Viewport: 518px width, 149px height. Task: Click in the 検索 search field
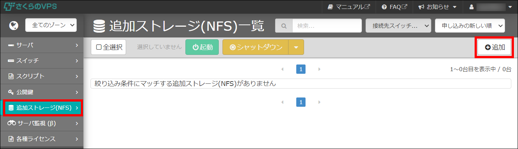click(x=326, y=26)
